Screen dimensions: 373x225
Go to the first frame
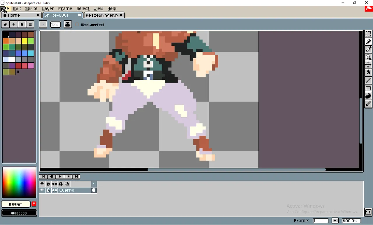(43, 176)
